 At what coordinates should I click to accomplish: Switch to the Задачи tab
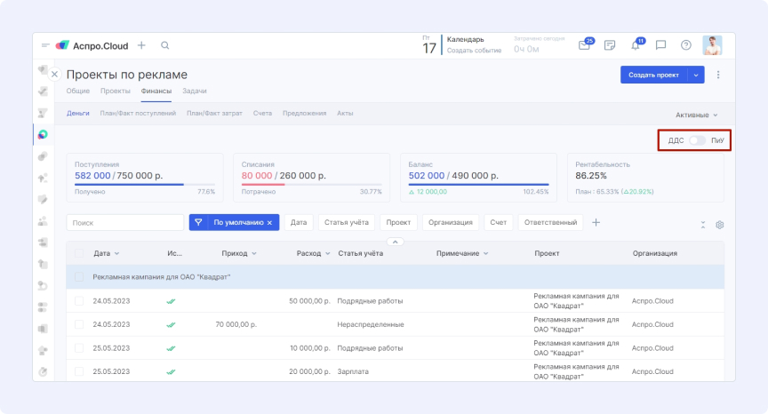(195, 92)
